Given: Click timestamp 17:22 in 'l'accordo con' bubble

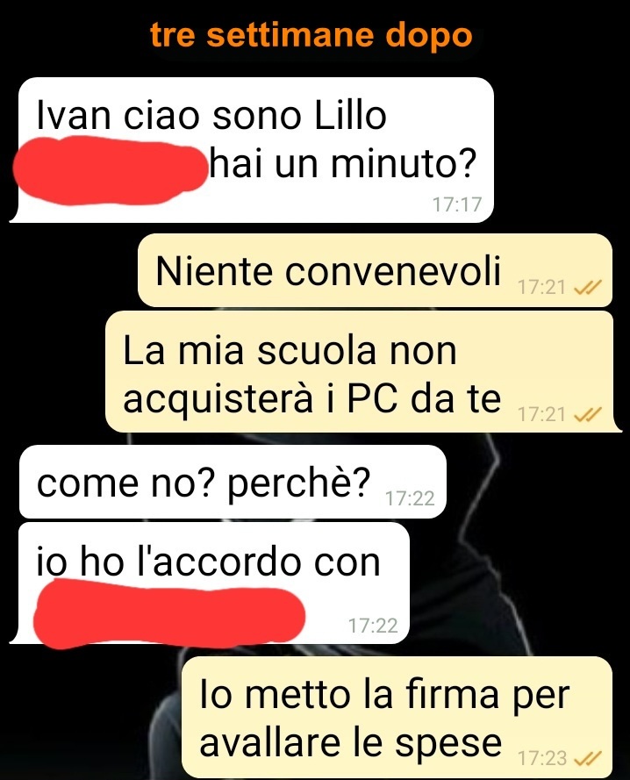Looking at the screenshot, I should point(373,626).
